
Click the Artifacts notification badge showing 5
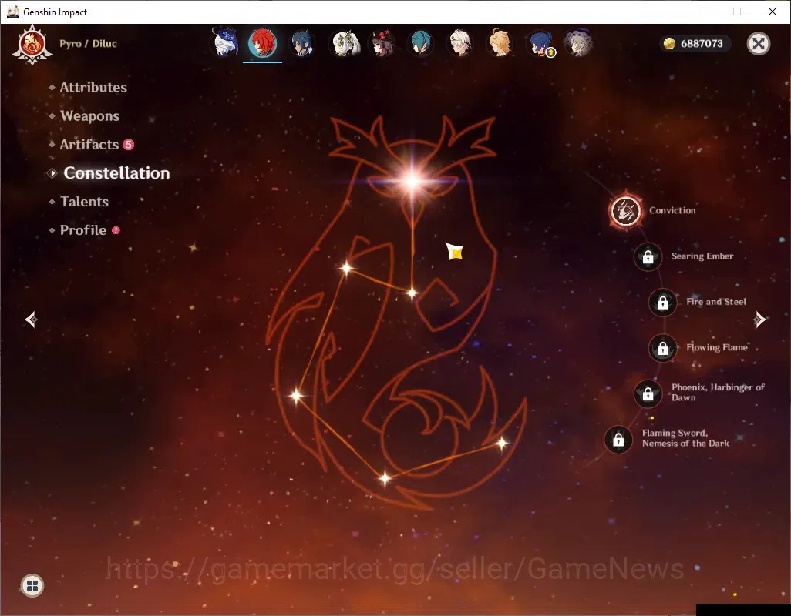click(x=129, y=145)
